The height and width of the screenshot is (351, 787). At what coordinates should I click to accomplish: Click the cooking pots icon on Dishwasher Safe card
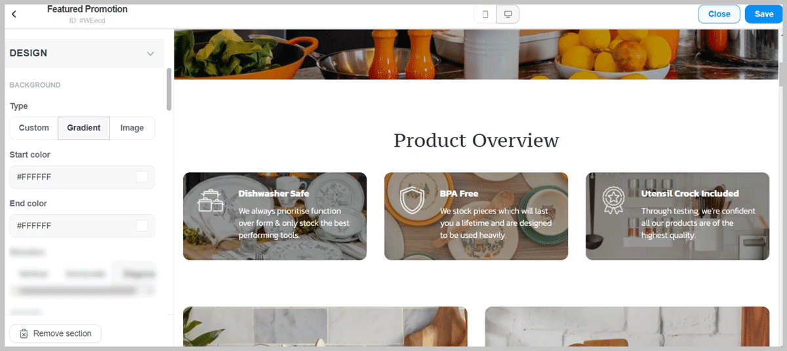click(211, 200)
